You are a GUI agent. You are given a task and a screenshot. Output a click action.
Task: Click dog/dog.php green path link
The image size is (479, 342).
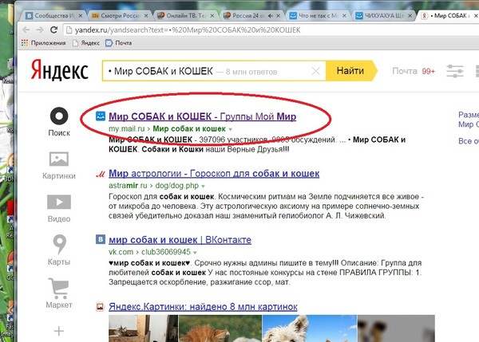click(177, 186)
